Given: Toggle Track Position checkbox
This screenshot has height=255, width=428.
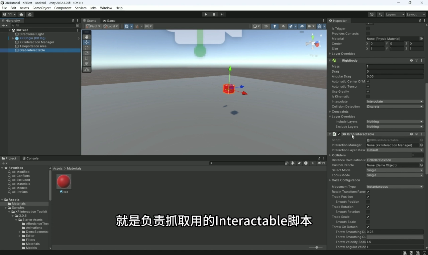Looking at the screenshot, I should tap(368, 197).
